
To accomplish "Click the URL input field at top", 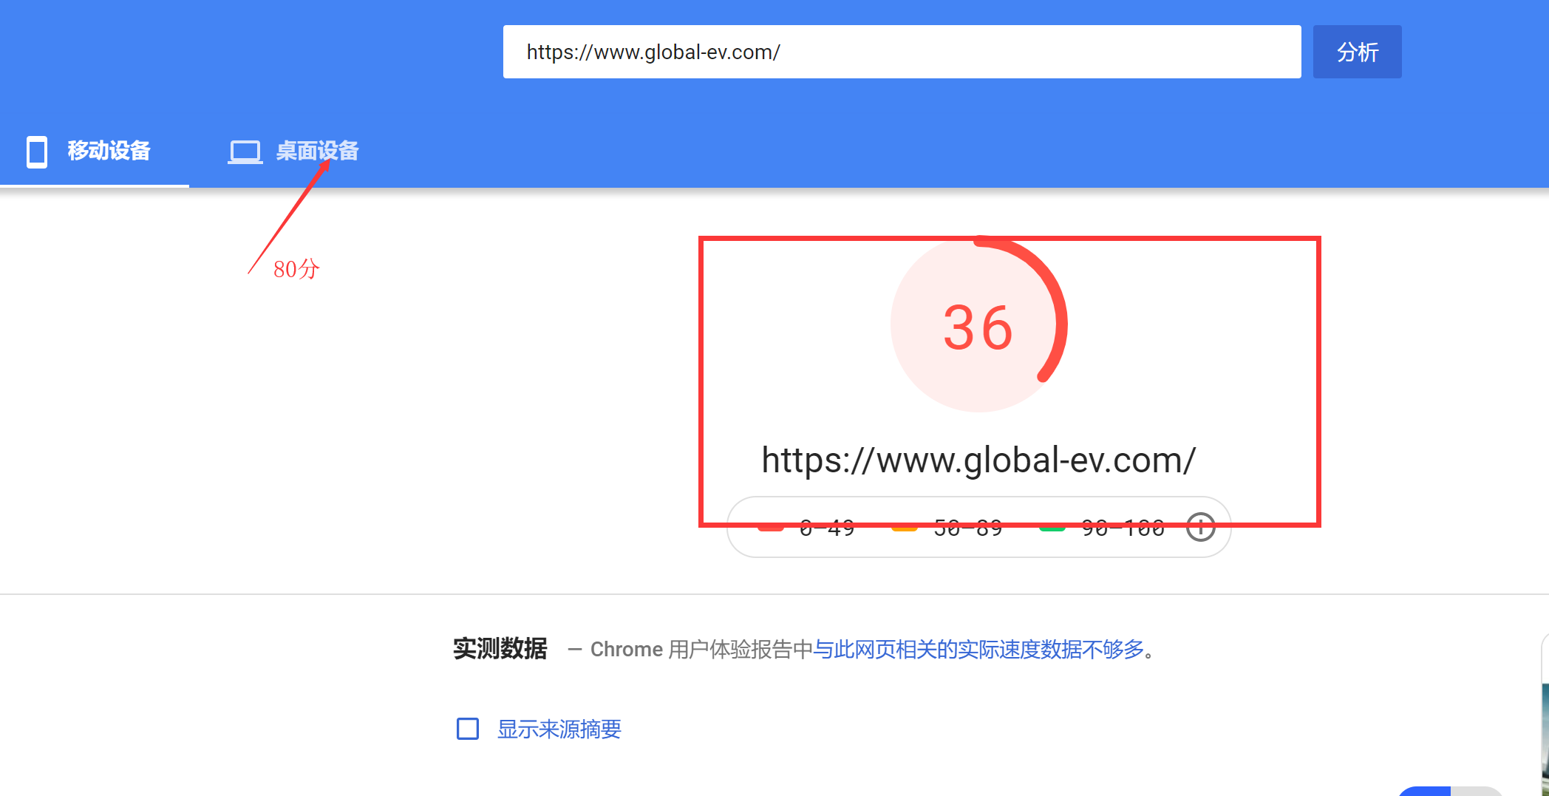I will [x=902, y=52].
